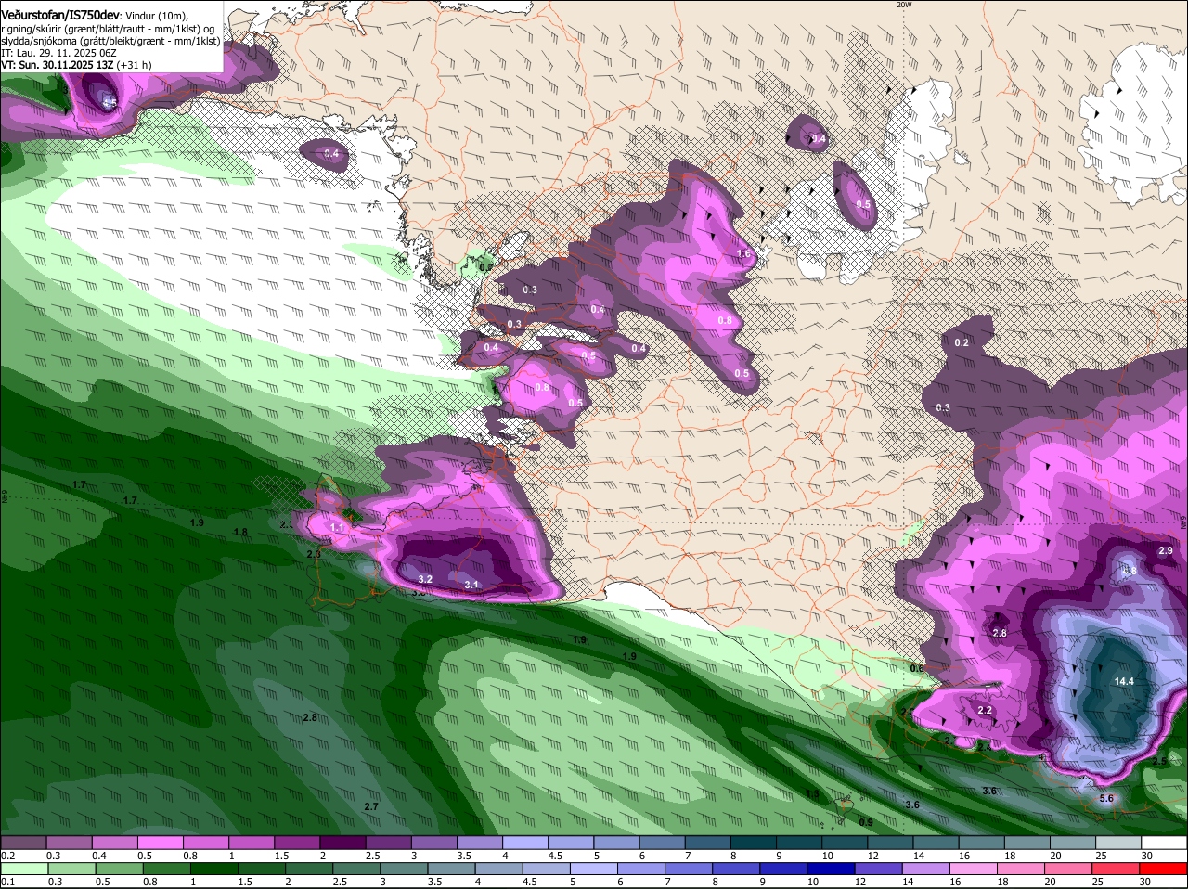This screenshot has height=889, width=1188.
Task: Click the 0.9 value near the southern island
Action: (866, 823)
